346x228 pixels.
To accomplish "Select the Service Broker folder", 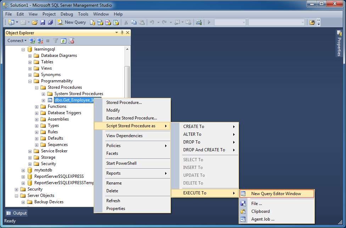I will pyautogui.click(x=54, y=151).
